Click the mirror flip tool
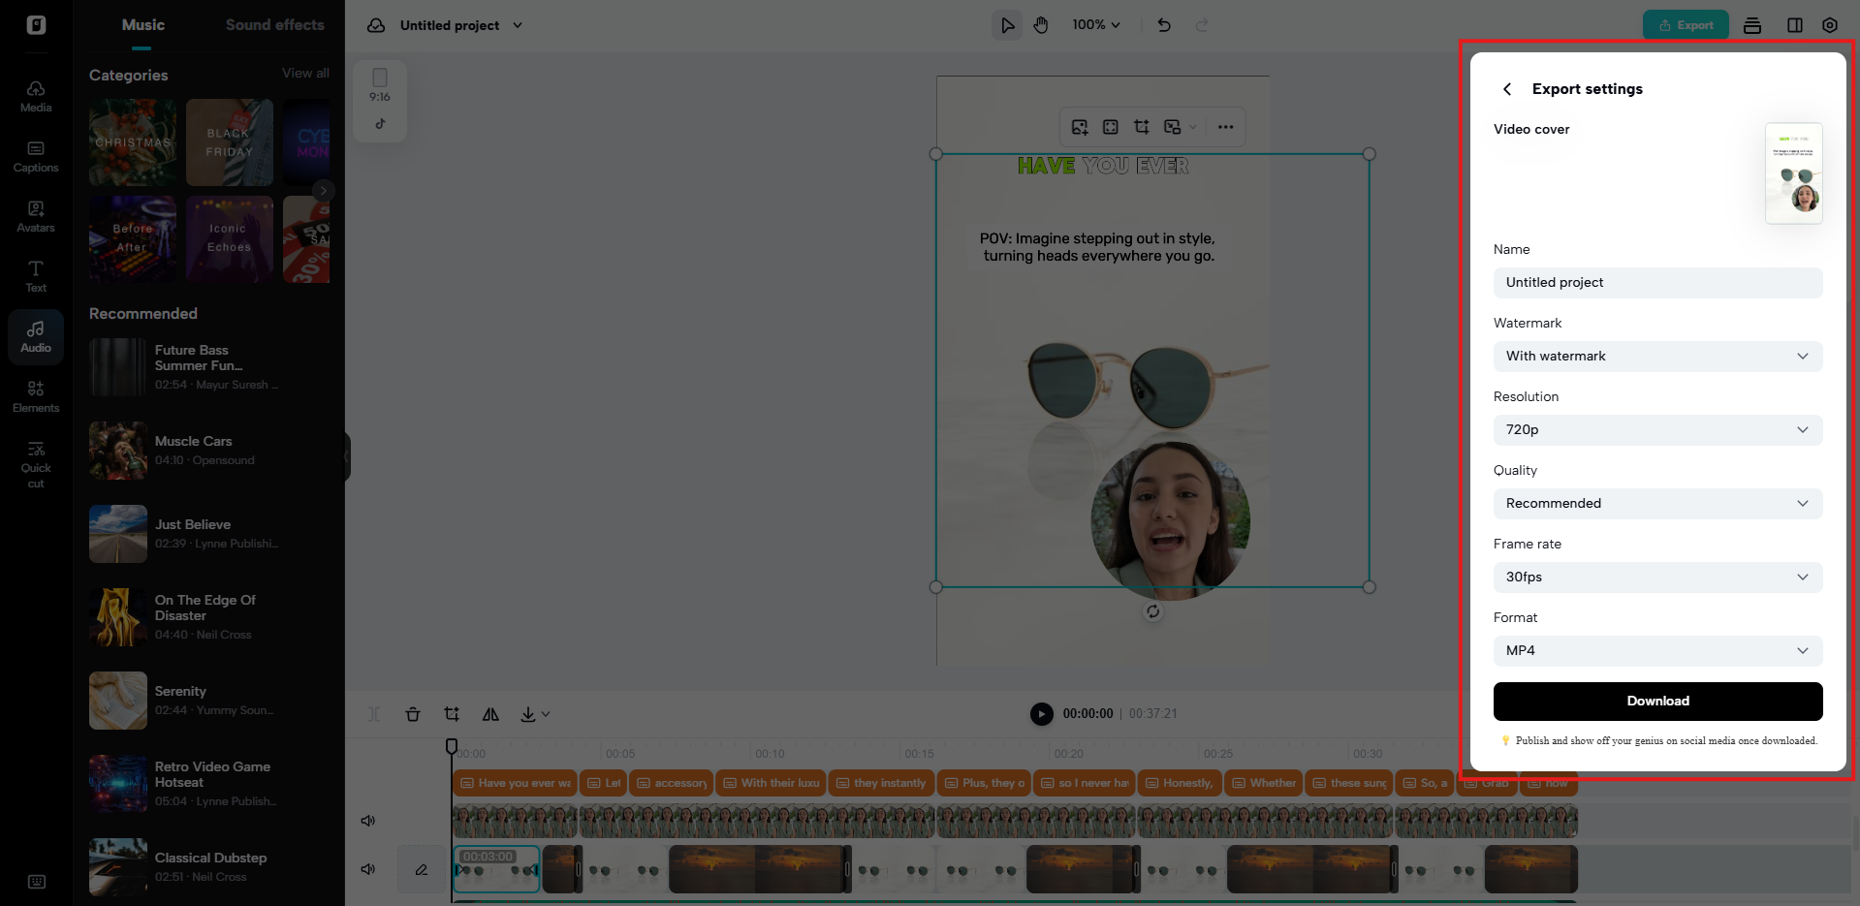 [490, 714]
